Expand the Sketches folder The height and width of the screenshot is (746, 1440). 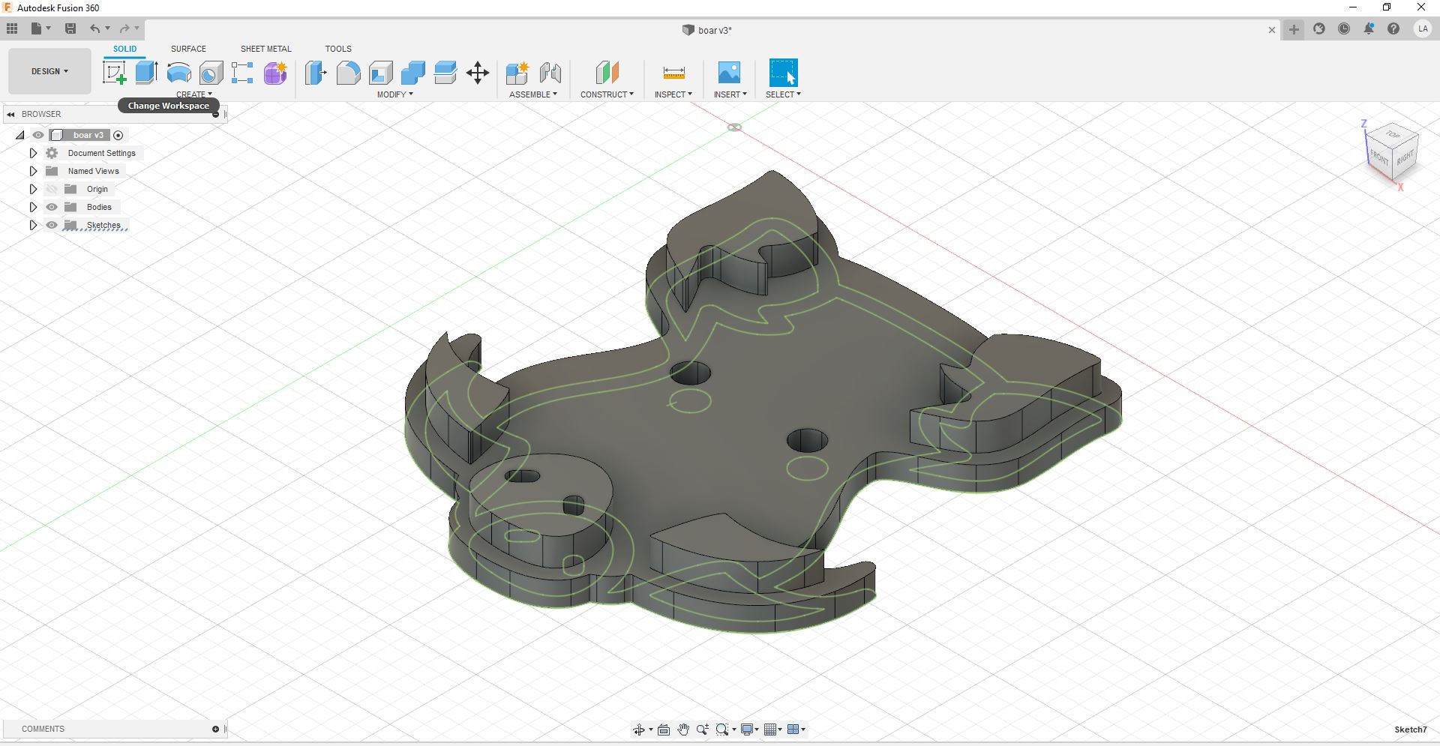click(33, 225)
